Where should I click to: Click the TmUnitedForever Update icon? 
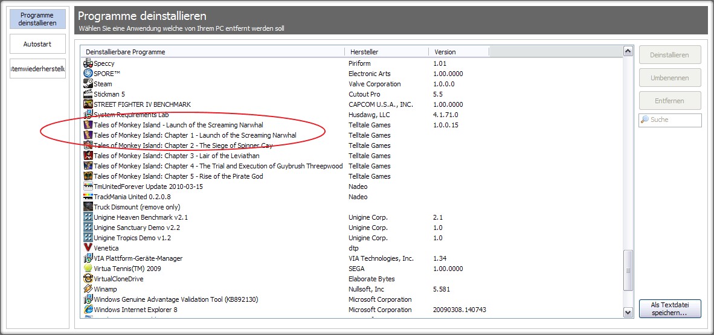coord(88,187)
